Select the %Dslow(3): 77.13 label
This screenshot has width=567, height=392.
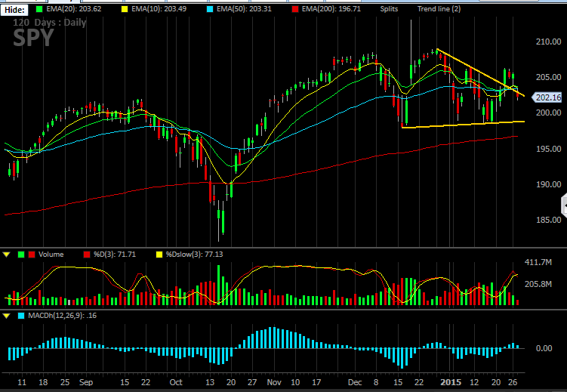tap(194, 255)
